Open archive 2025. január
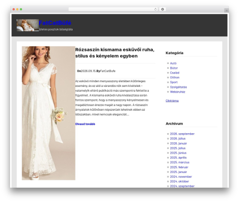Viewport: 239px width, 202px height. [178, 172]
